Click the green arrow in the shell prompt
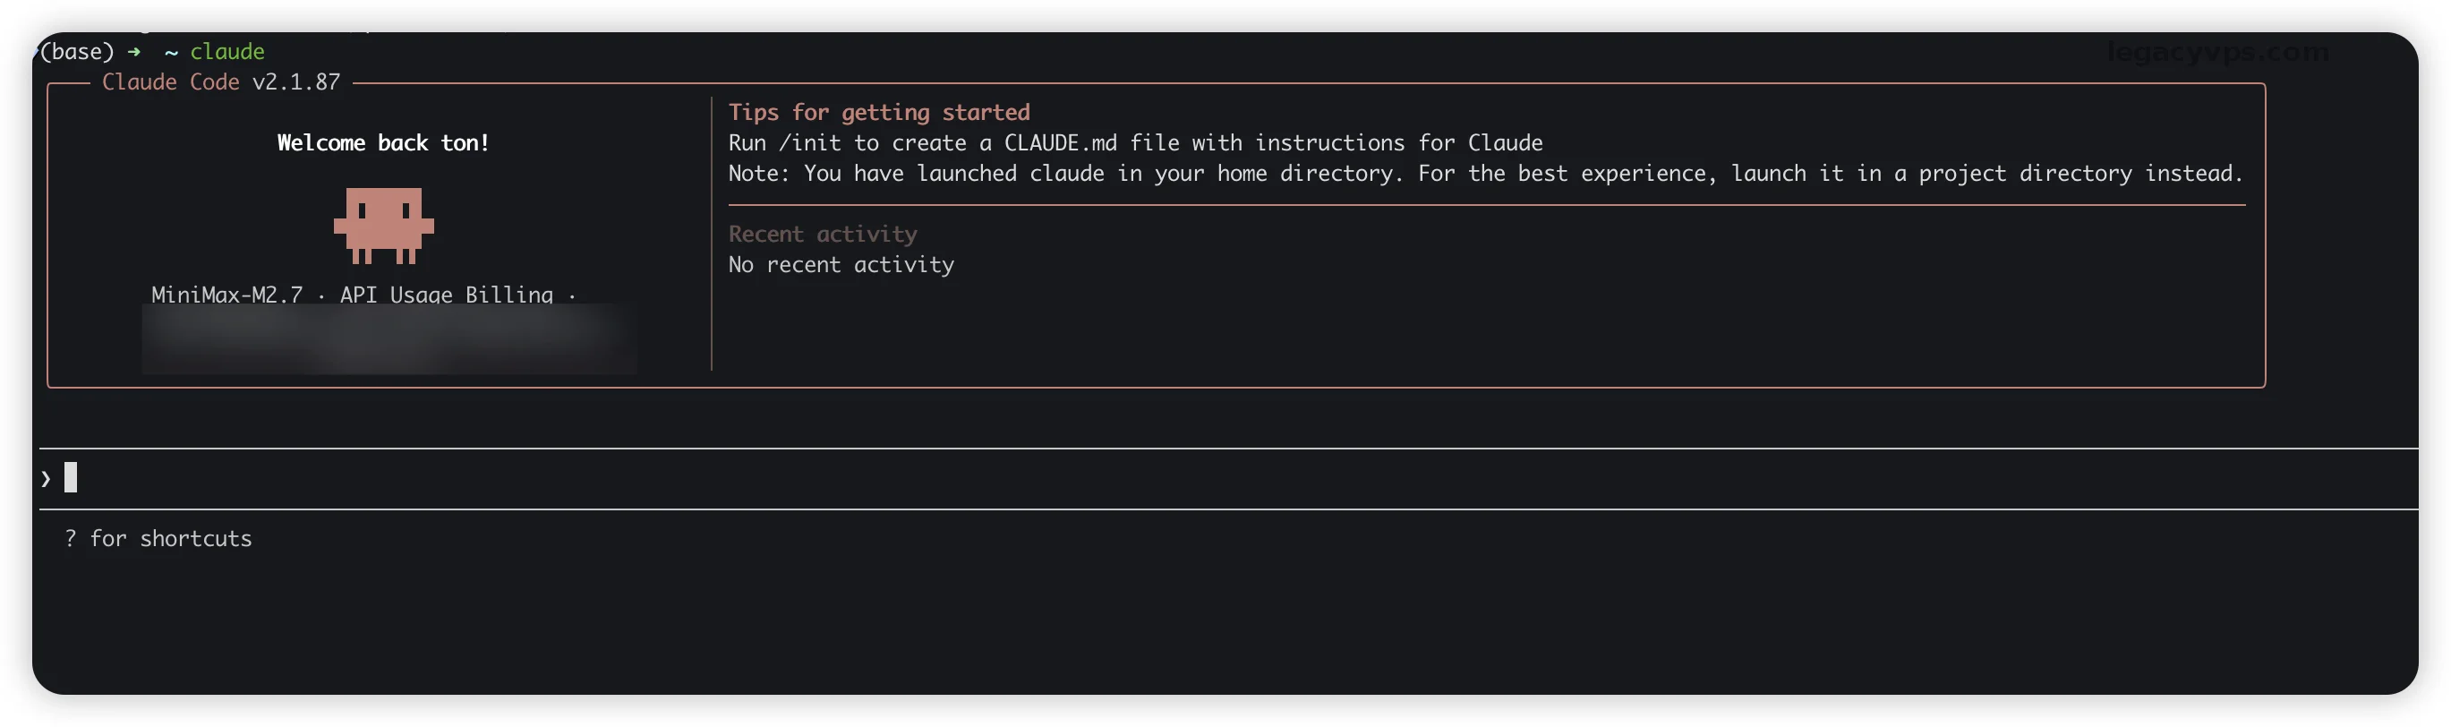This screenshot has width=2451, height=727. (134, 51)
